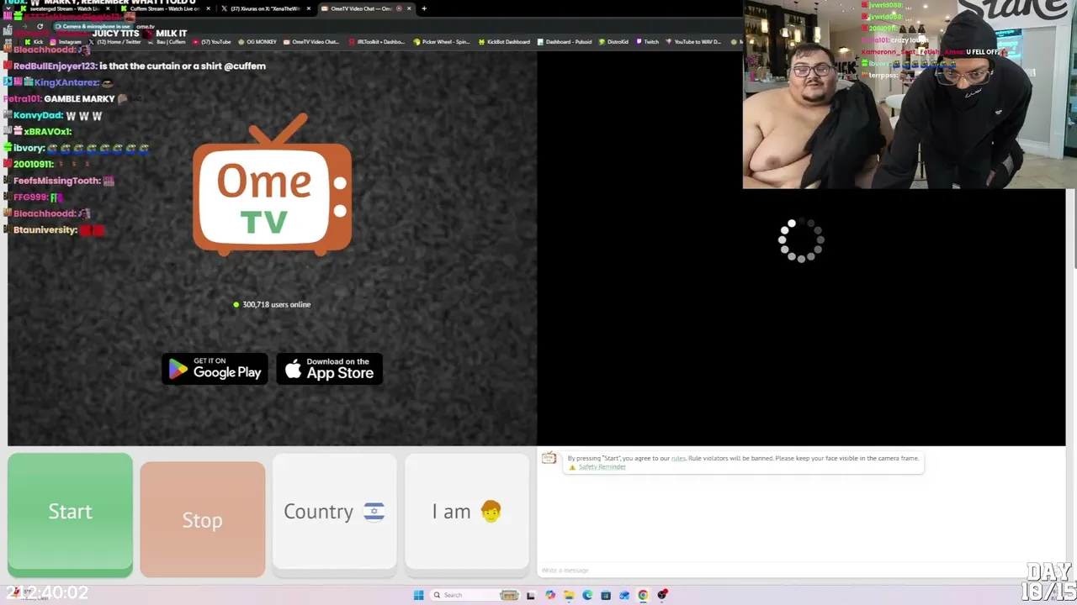
Task: Open the Picker Wheel bookmark
Action: pos(442,42)
